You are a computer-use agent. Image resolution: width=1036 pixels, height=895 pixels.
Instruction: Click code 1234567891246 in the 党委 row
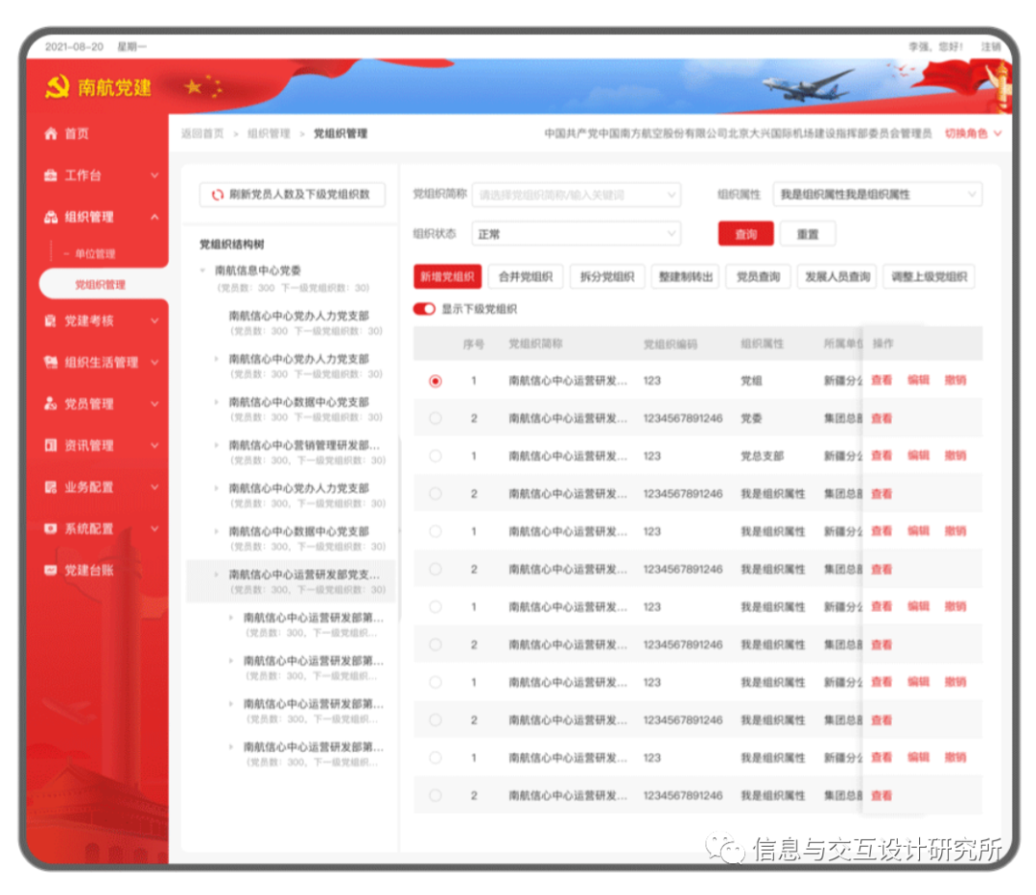[x=683, y=418]
